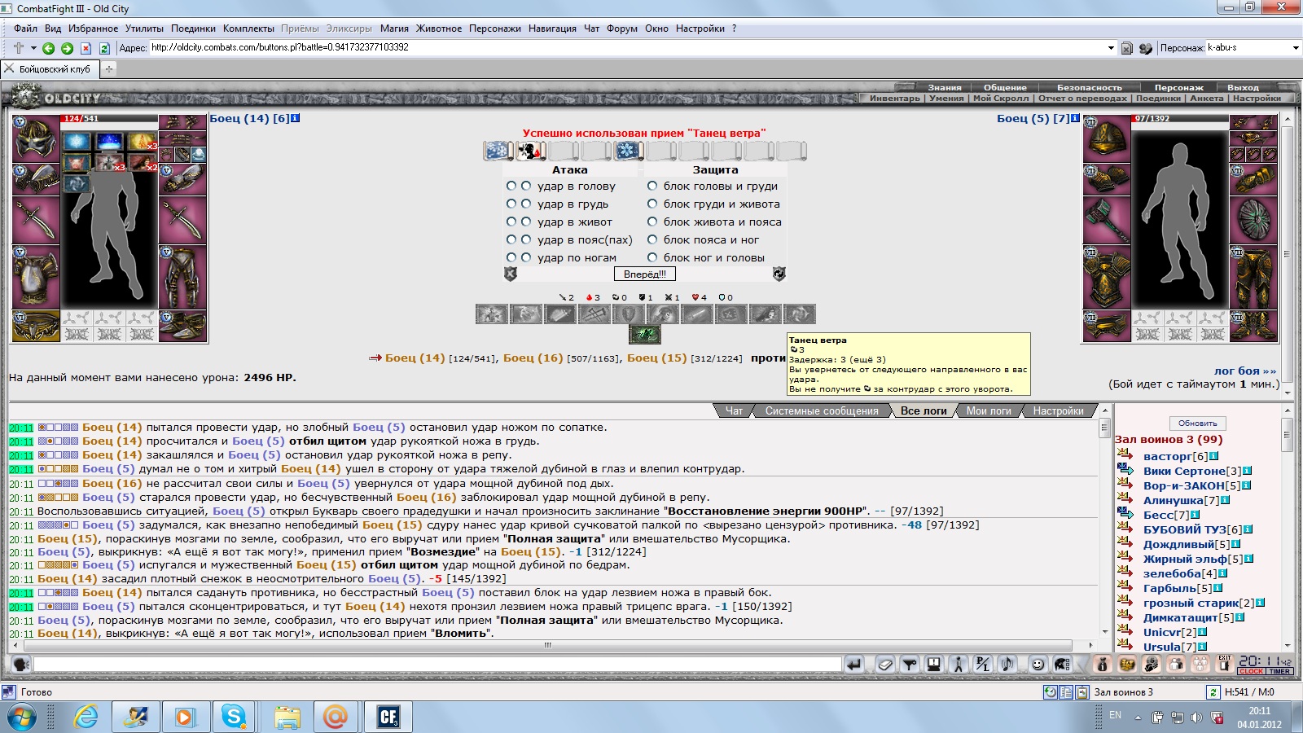Viewport: 1303px width, 733px height.
Task: Open the Инвентарь link in top navigation
Action: [894, 98]
